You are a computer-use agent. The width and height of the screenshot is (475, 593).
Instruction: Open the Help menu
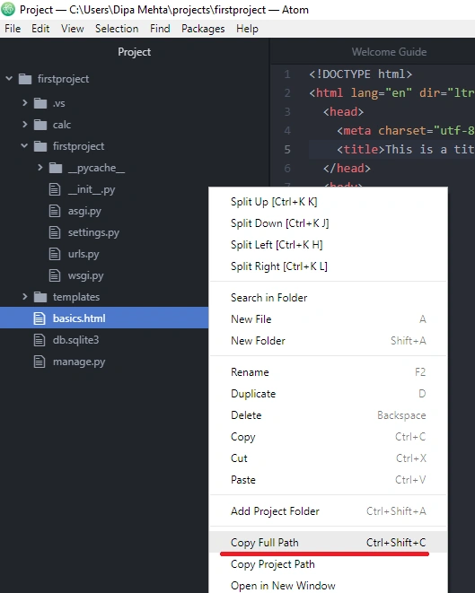tap(247, 29)
